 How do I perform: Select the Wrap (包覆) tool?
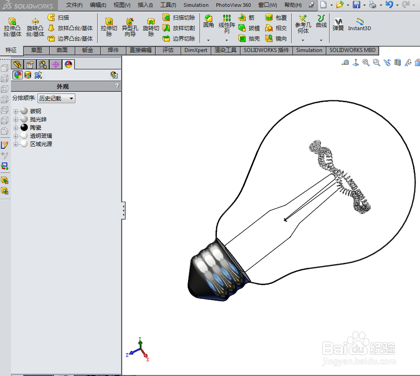coord(276,18)
